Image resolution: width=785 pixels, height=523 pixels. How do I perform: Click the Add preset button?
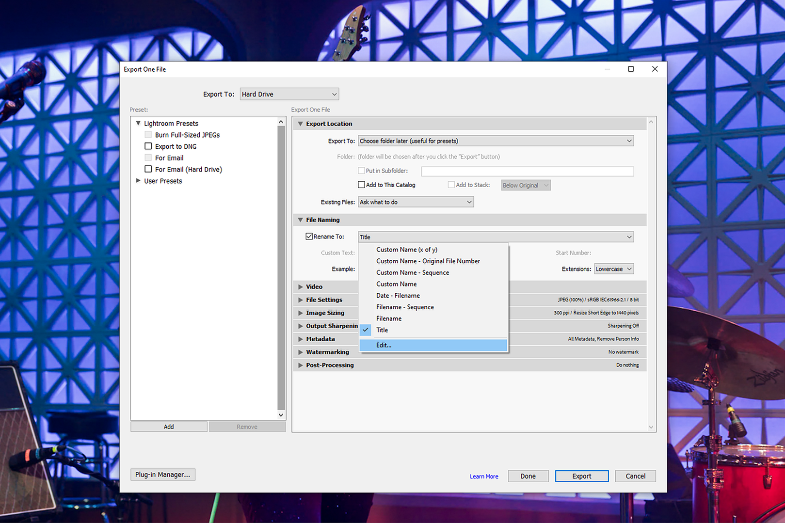coord(169,427)
